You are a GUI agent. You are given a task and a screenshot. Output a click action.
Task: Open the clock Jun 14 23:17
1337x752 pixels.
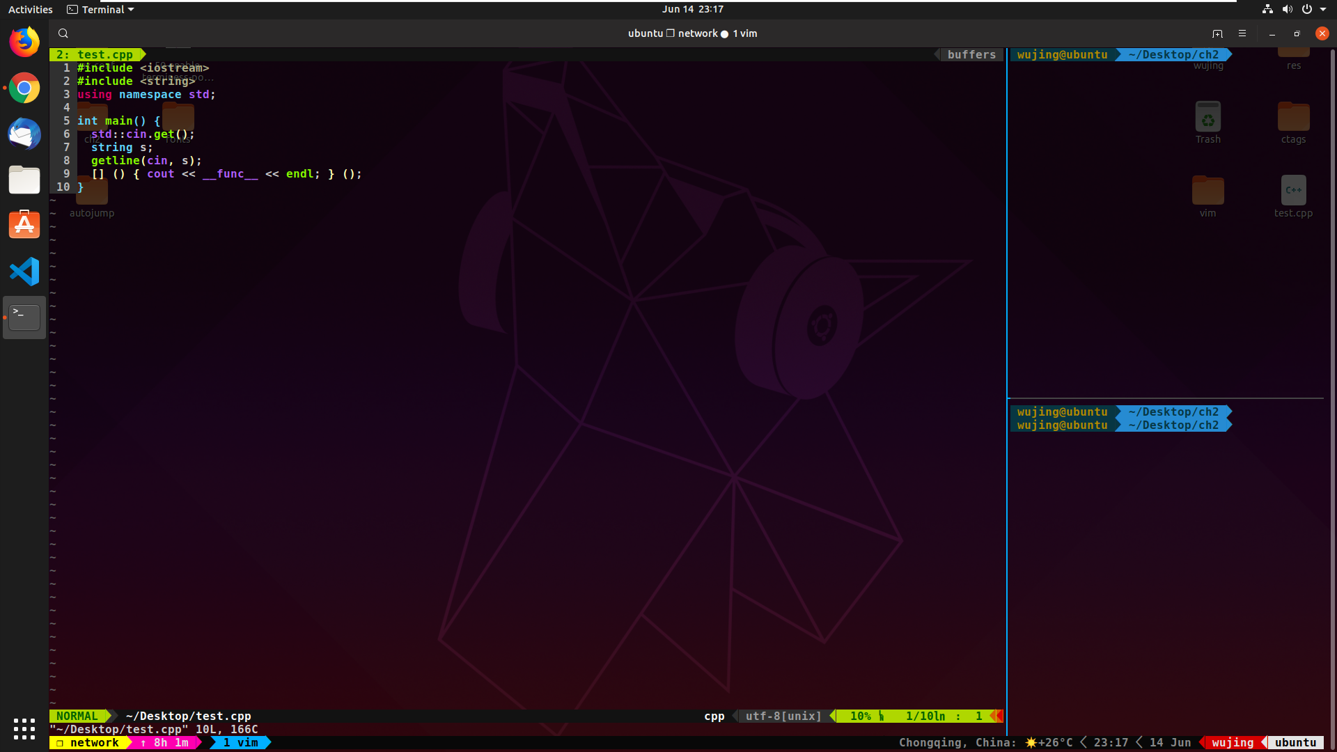(692, 9)
